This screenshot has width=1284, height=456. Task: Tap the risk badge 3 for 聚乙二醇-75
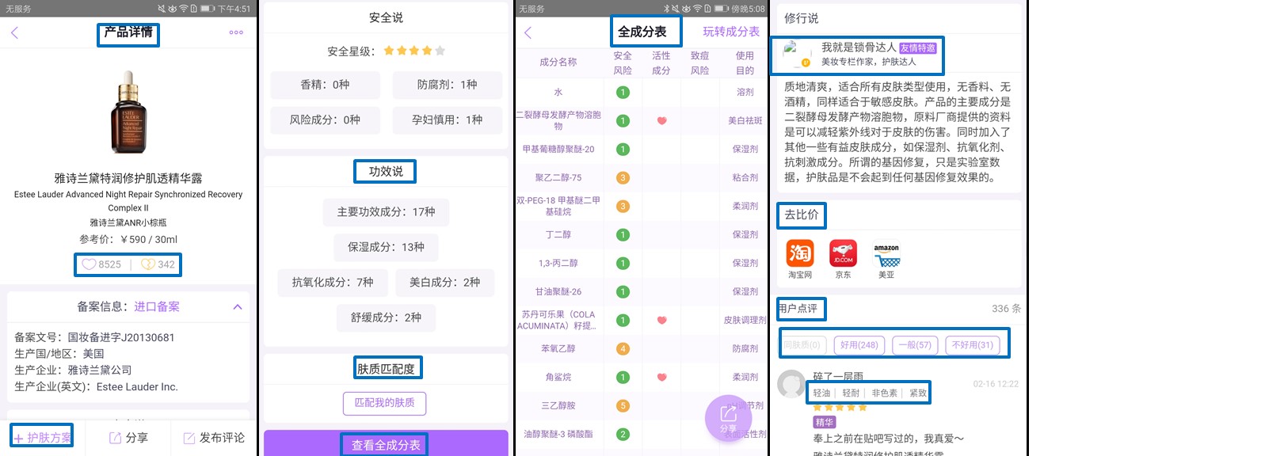[623, 178]
